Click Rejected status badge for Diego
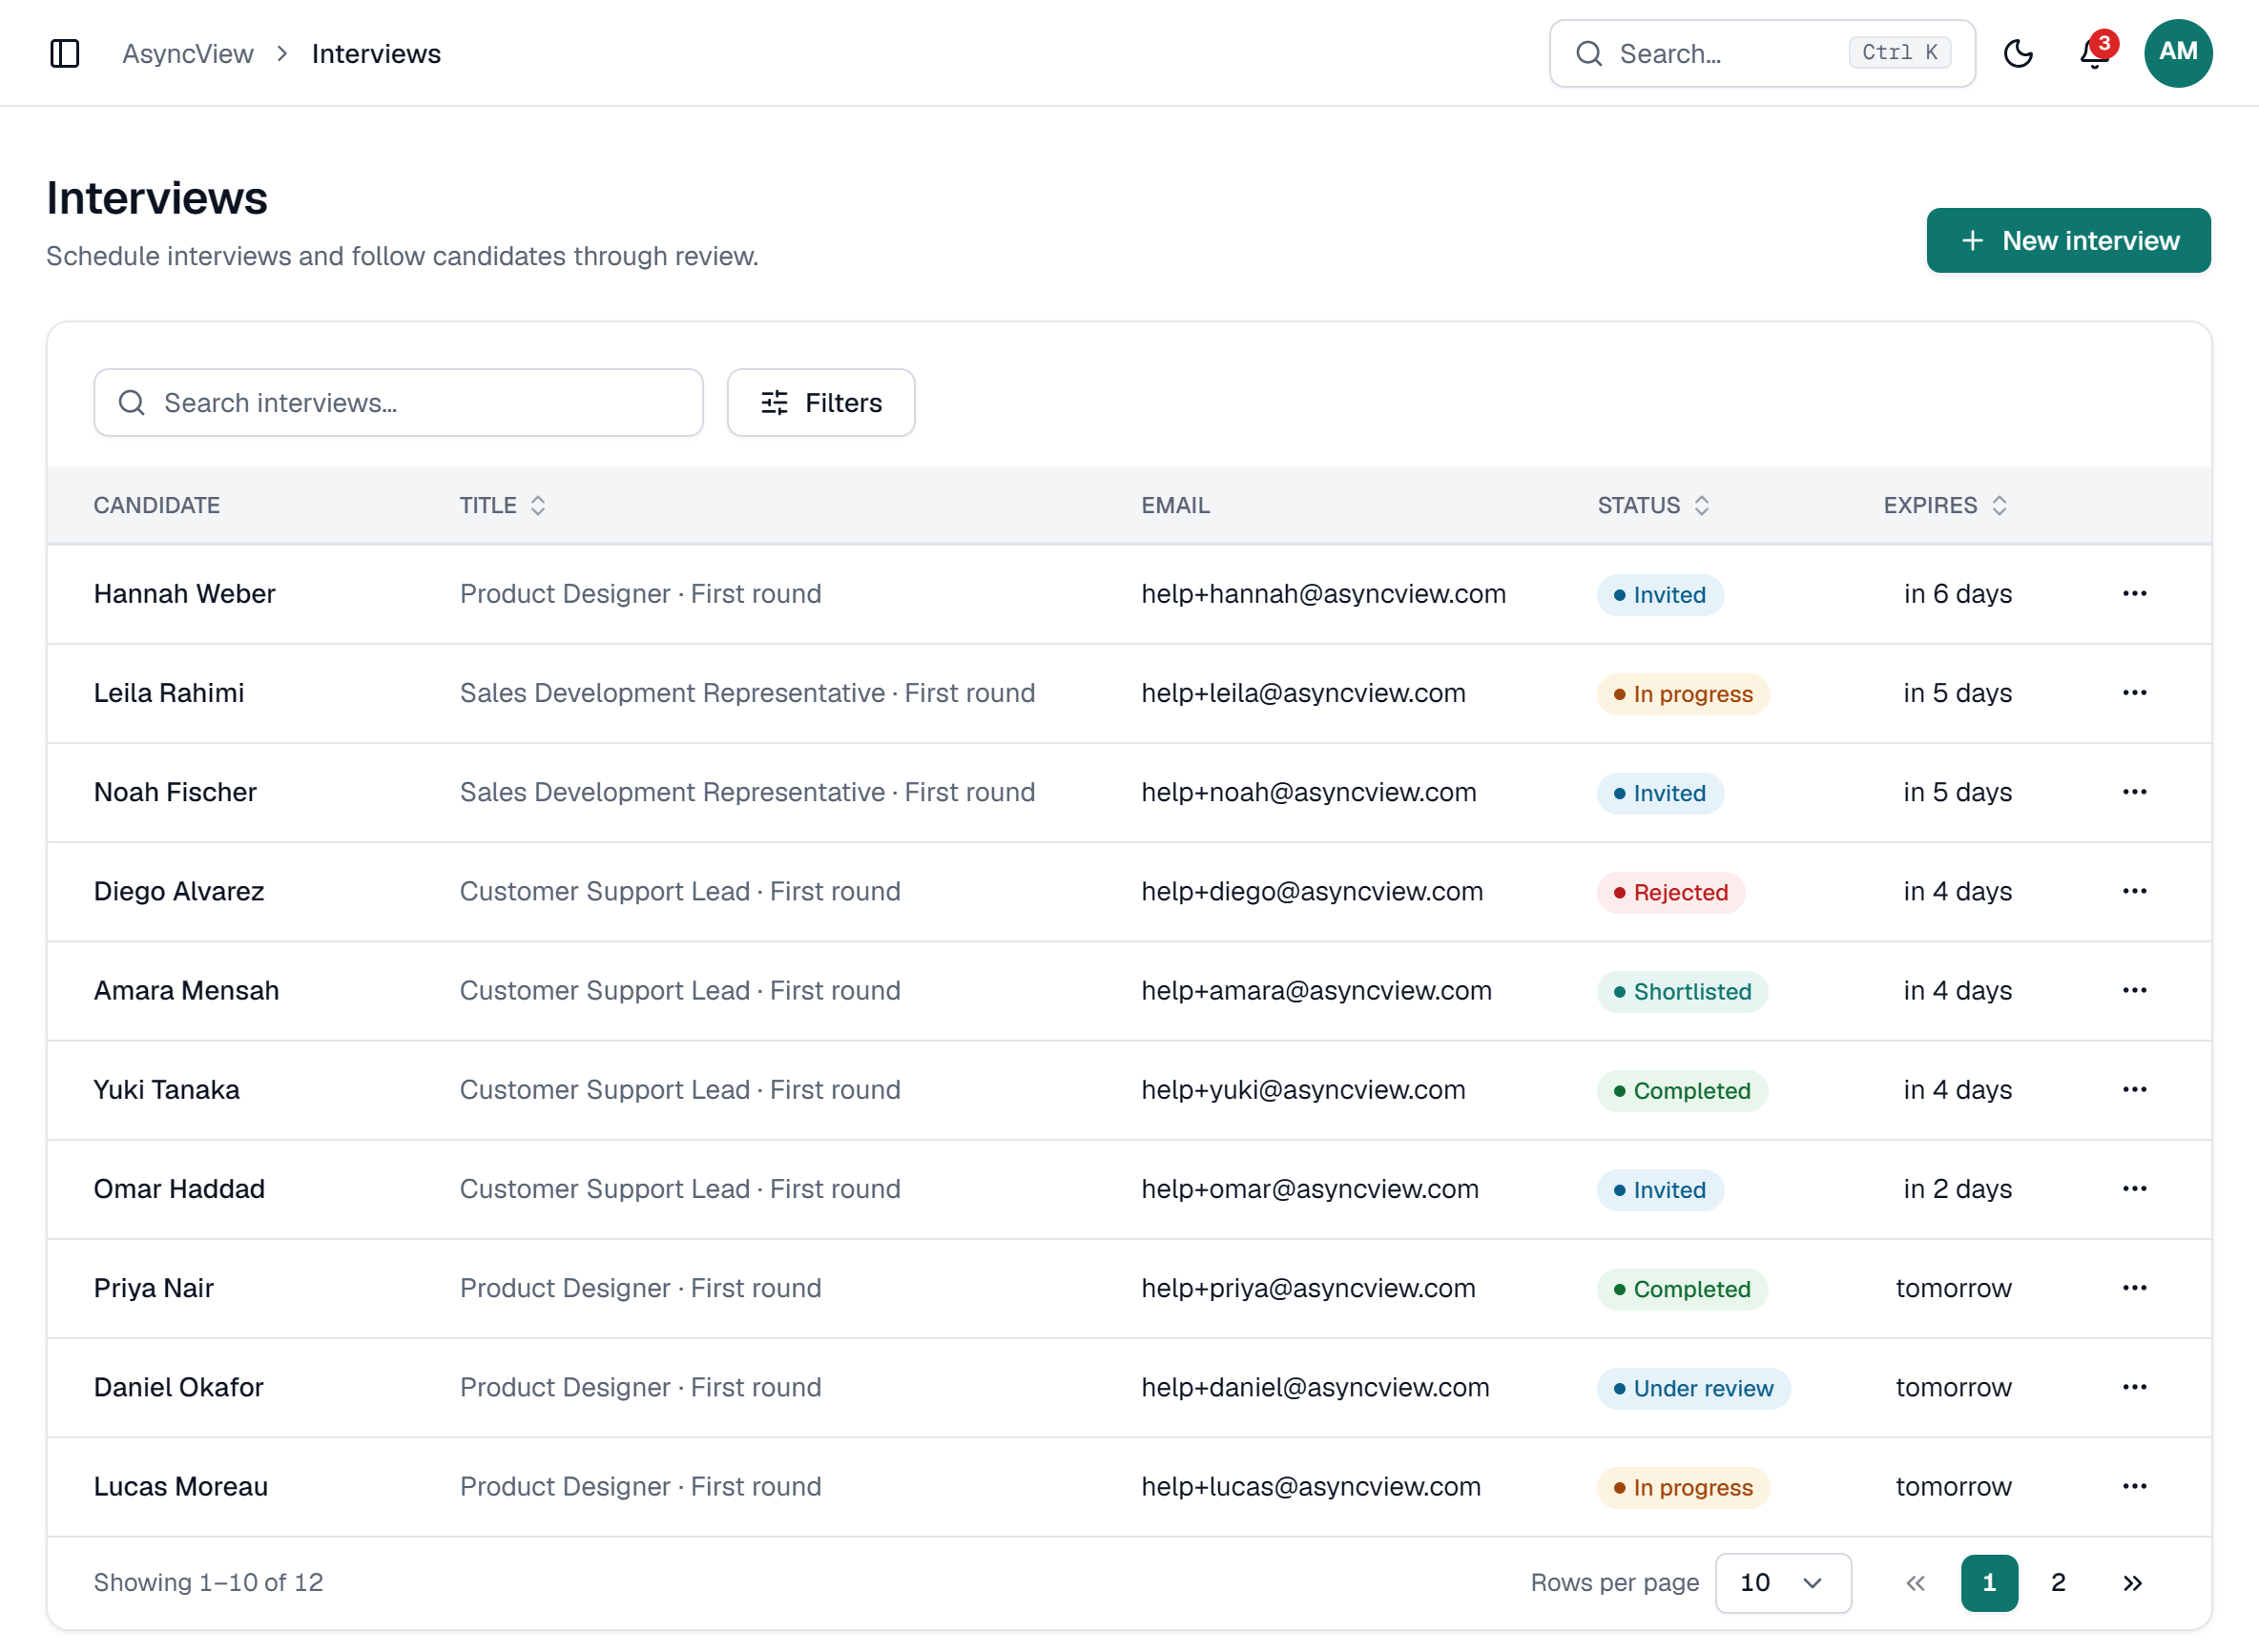2259x1652 pixels. pyautogui.click(x=1670, y=892)
